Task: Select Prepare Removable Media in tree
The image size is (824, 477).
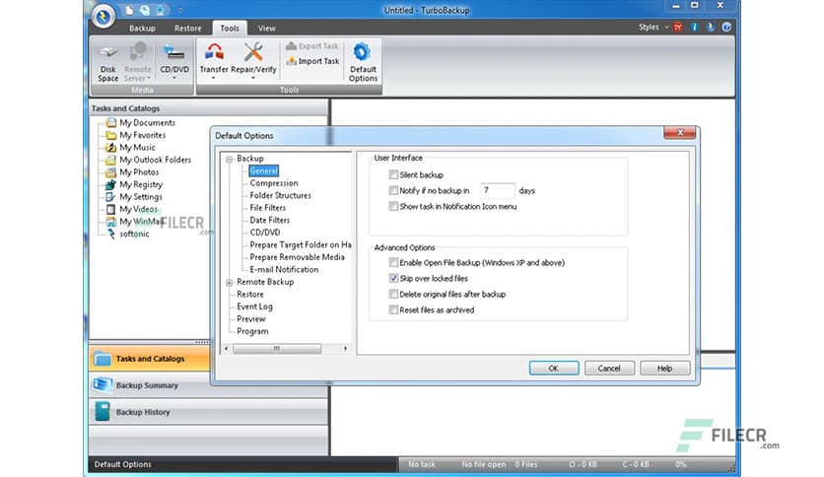Action: 297,257
